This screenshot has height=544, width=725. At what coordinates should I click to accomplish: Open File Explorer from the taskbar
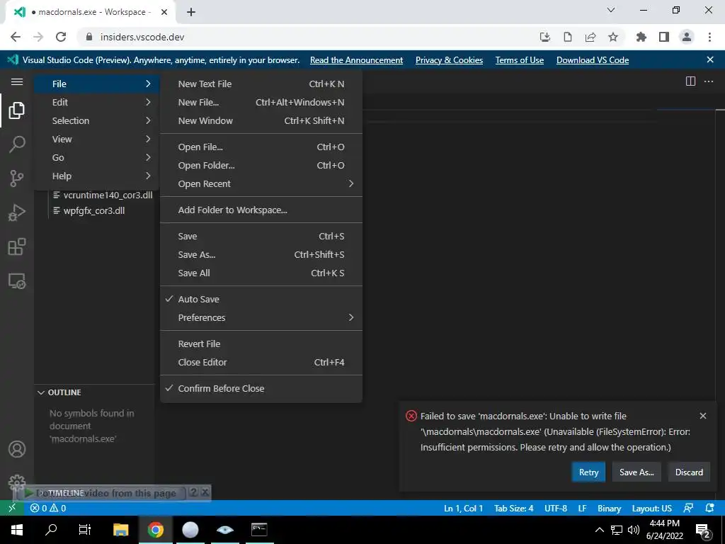coord(120,530)
